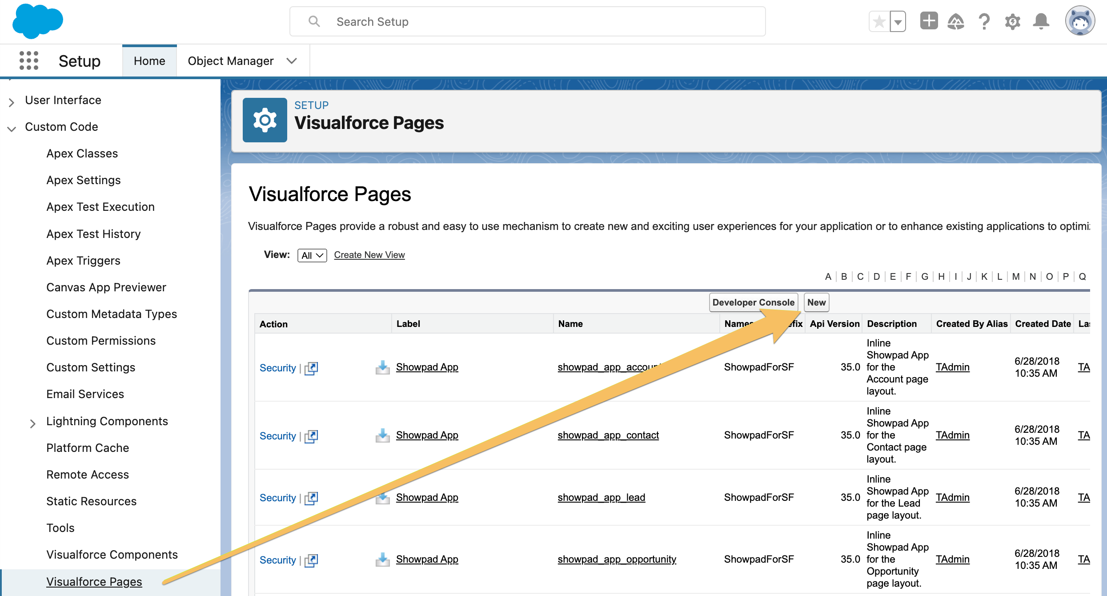Open Platform Cache in the sidebar
This screenshot has width=1107, height=596.
coord(88,448)
